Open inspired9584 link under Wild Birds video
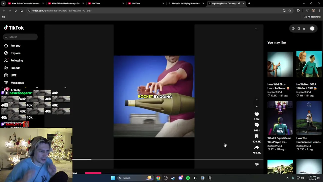323x182 pixels. tap(275, 92)
